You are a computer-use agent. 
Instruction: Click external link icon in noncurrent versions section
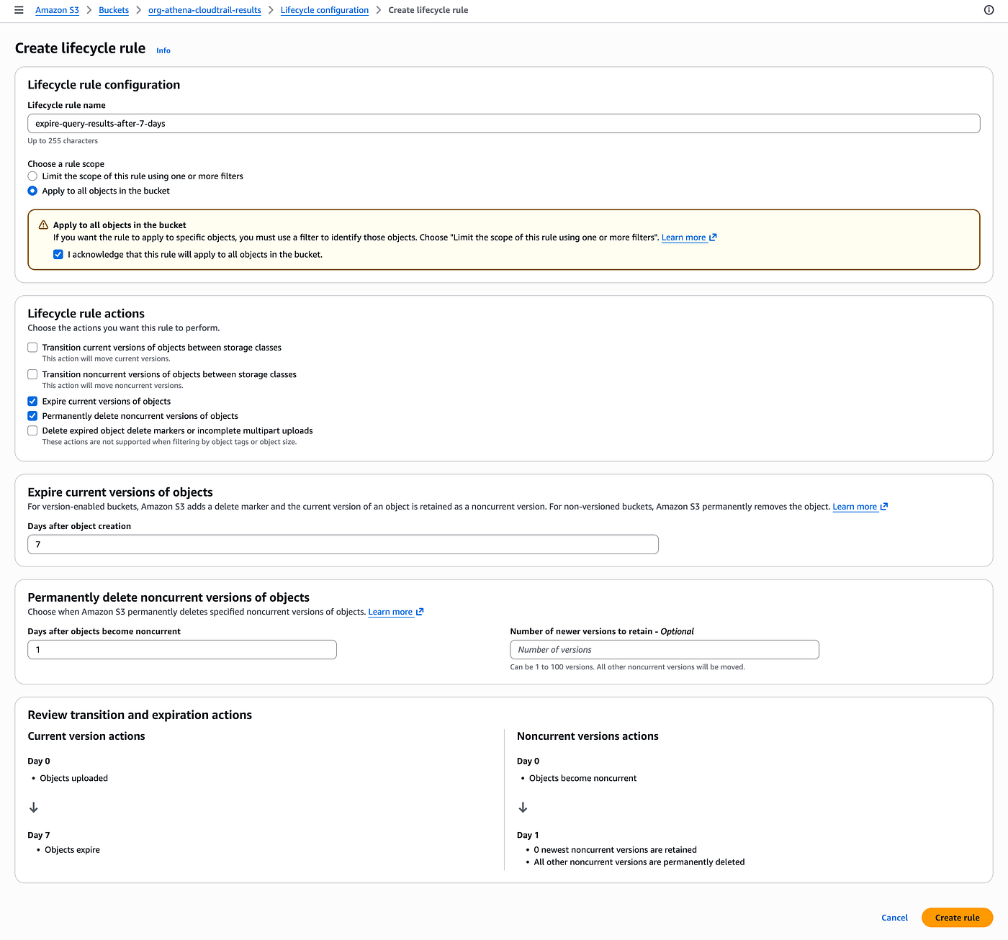(420, 612)
